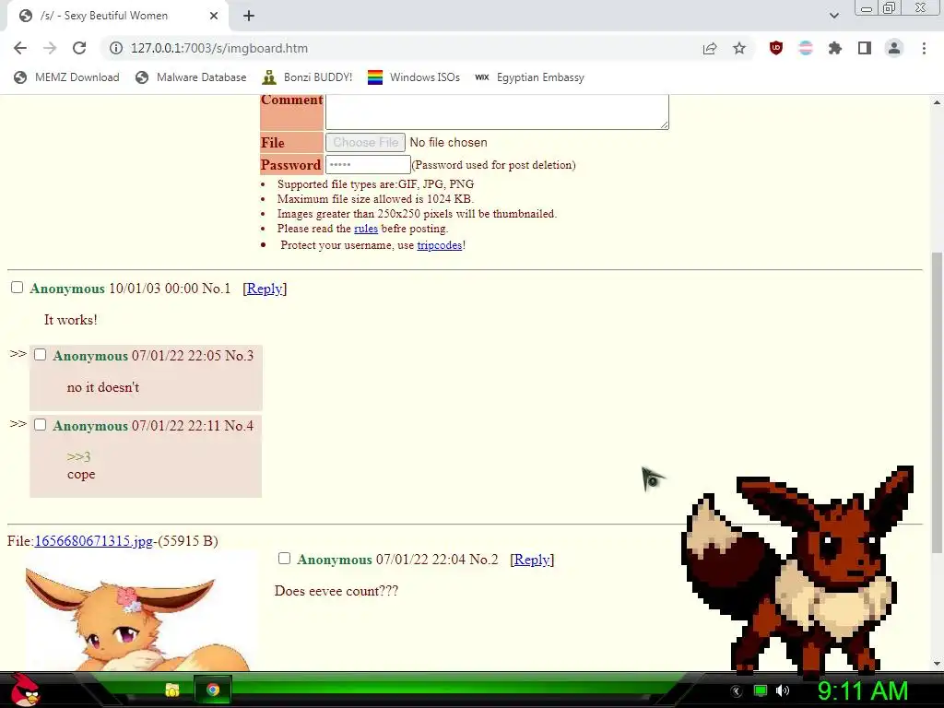The width and height of the screenshot is (944, 708).
Task: Open the tripcodes link
Action: pyautogui.click(x=440, y=245)
